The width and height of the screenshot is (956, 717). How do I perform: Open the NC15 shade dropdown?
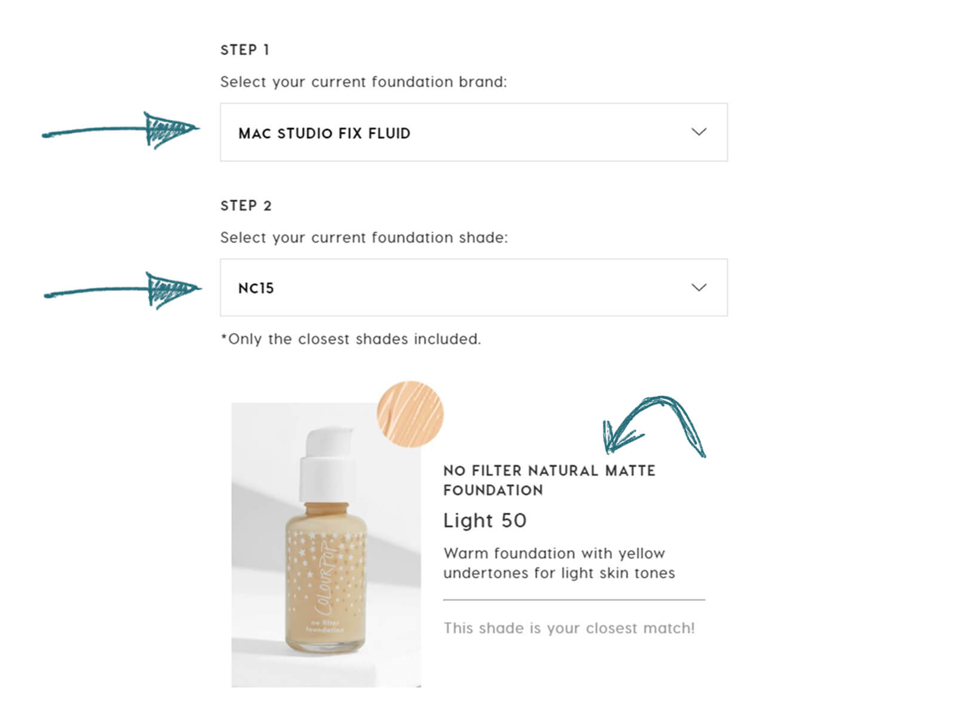click(x=474, y=287)
